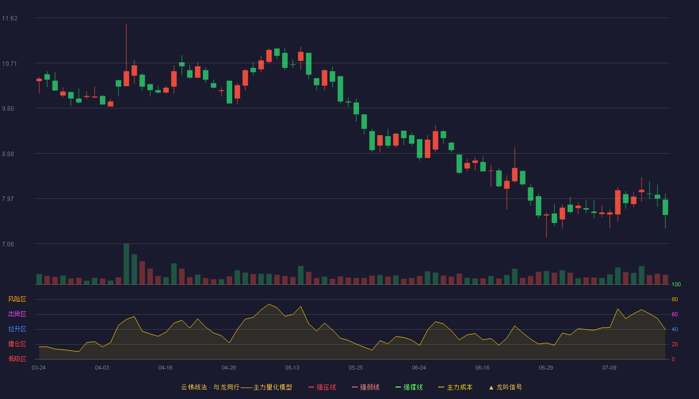Toggle the pink 强弱线 legend marker
This screenshot has height=399, width=699.
point(354,388)
